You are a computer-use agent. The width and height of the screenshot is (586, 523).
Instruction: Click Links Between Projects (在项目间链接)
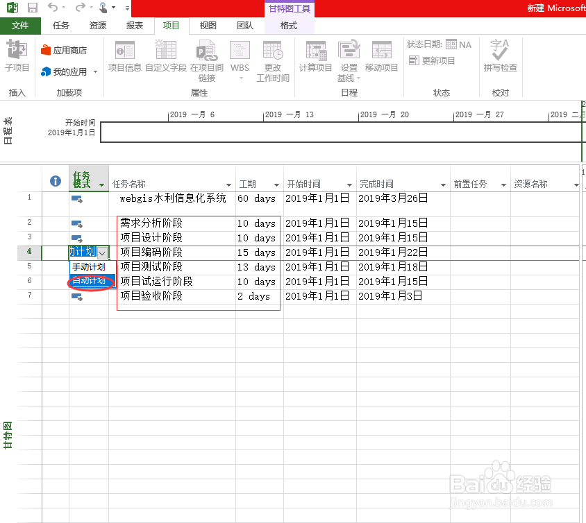click(207, 61)
